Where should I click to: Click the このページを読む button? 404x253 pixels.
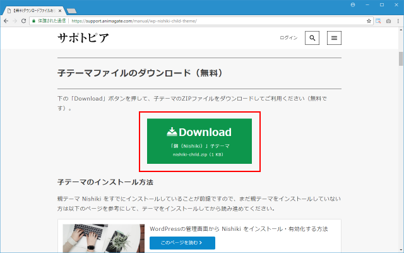click(182, 243)
